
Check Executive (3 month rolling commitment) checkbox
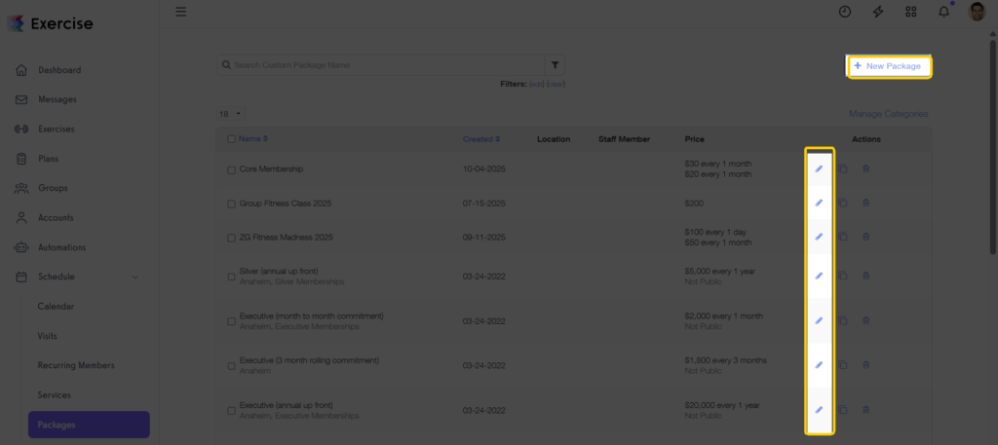pos(231,366)
